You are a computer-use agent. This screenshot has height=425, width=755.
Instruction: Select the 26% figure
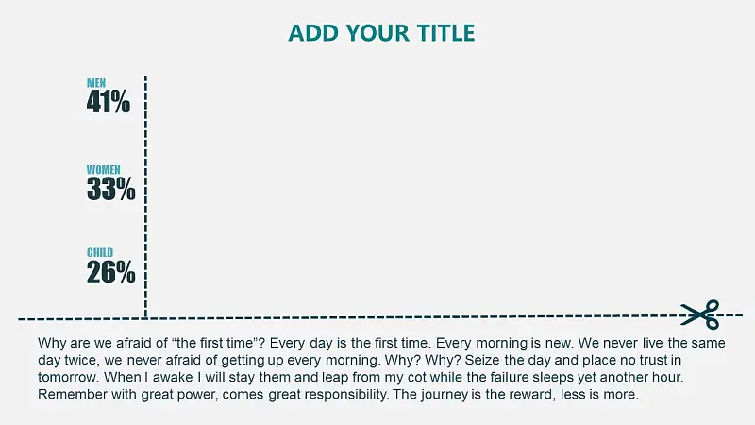110,272
